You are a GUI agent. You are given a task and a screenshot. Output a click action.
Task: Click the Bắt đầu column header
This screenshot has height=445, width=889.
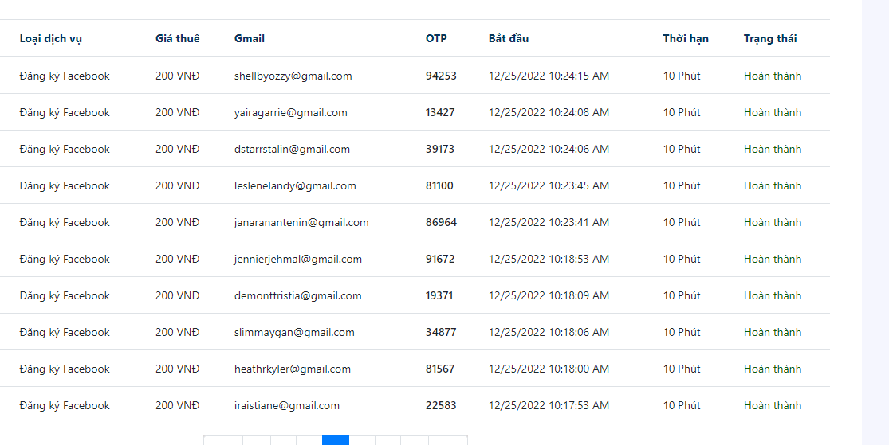[509, 38]
